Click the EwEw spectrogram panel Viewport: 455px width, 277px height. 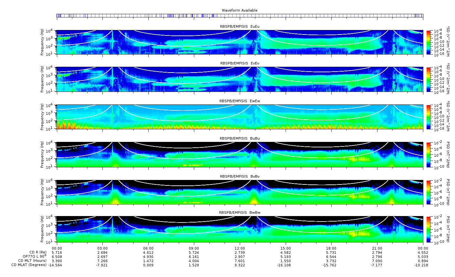[240, 117]
